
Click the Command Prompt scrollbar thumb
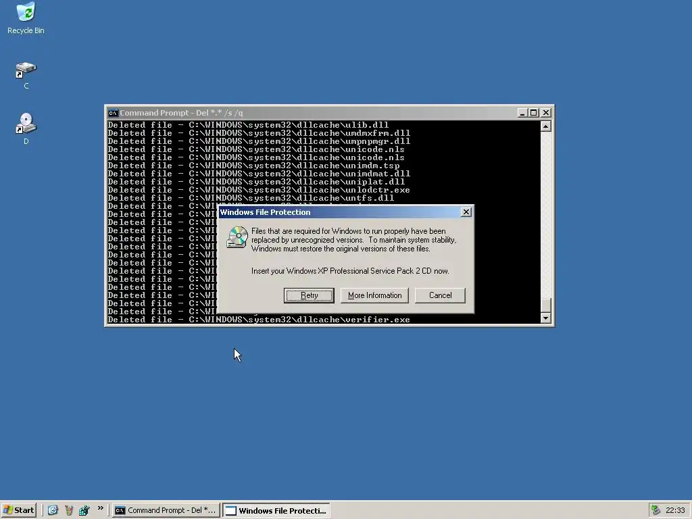pyautogui.click(x=546, y=305)
